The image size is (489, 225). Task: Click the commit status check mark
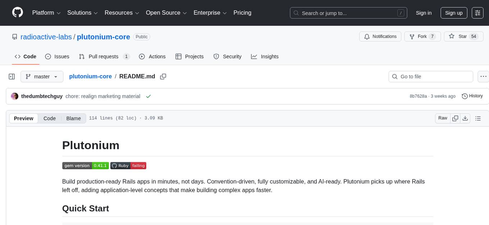tap(148, 96)
